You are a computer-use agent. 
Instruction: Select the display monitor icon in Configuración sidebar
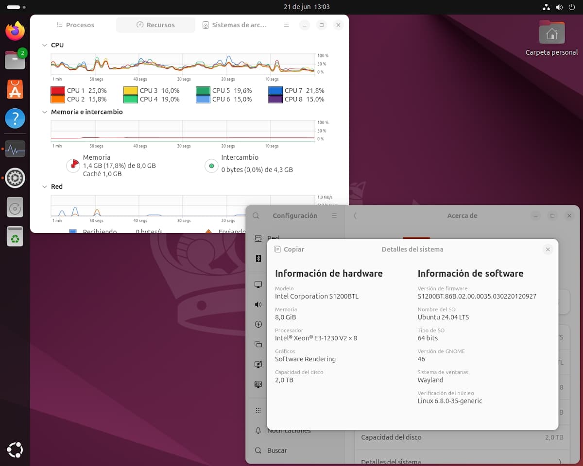[x=258, y=284]
